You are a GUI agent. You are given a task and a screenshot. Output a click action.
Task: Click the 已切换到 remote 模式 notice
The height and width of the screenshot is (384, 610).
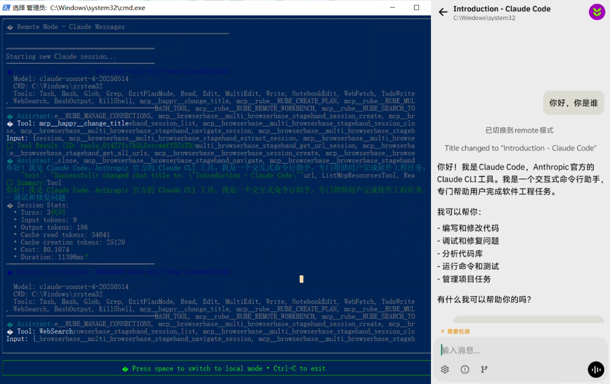click(519, 130)
